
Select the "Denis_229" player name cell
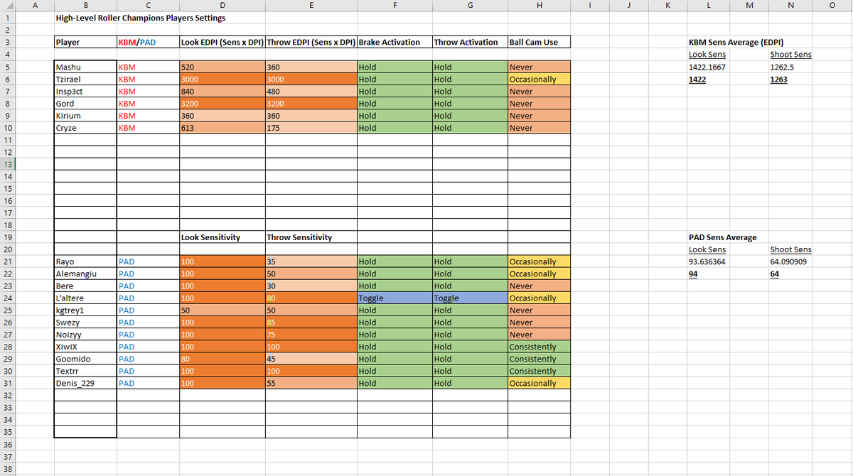click(x=85, y=383)
